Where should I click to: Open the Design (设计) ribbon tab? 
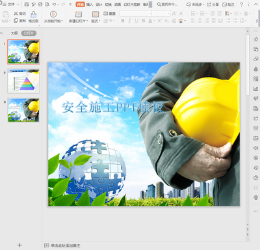tap(99, 5)
